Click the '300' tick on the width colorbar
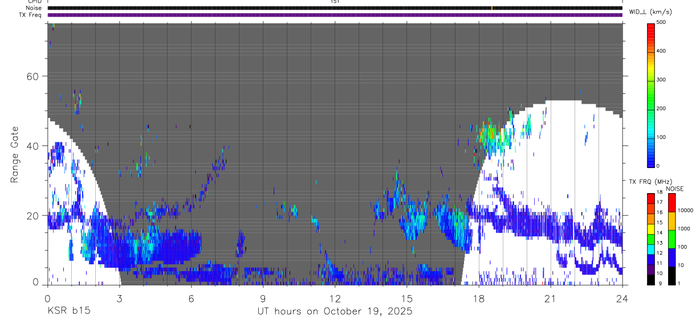Viewport: 700px width, 323px height. [662, 80]
